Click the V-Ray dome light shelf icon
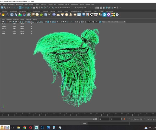The height and width of the screenshot is (130, 156). (x=58, y=15)
